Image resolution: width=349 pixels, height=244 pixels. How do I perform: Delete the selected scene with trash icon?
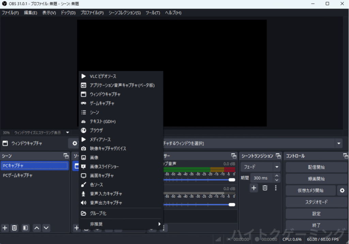14,228
